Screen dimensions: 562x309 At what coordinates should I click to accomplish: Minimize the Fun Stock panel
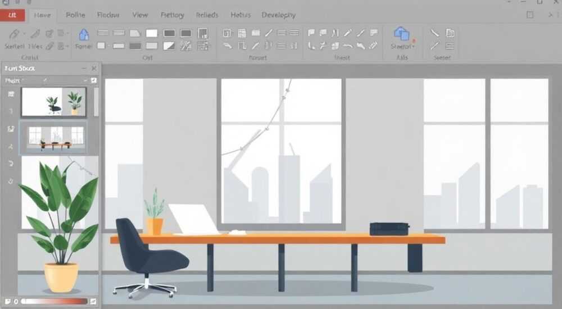[84, 68]
